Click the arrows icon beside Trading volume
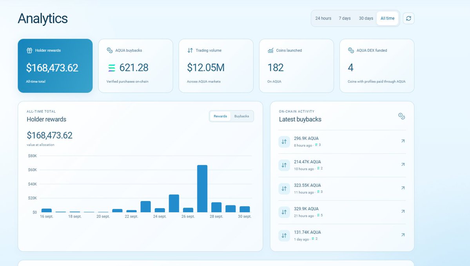This screenshot has width=470, height=266. pos(190,50)
